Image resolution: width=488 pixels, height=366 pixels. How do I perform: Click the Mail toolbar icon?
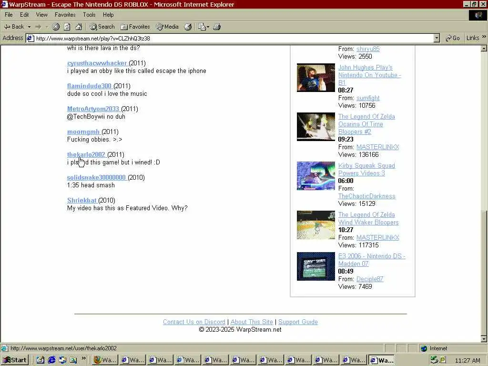pos(202,27)
